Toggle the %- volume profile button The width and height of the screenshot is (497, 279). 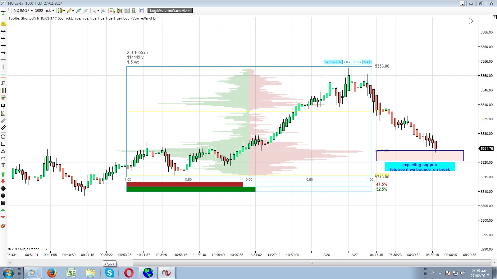point(333,62)
